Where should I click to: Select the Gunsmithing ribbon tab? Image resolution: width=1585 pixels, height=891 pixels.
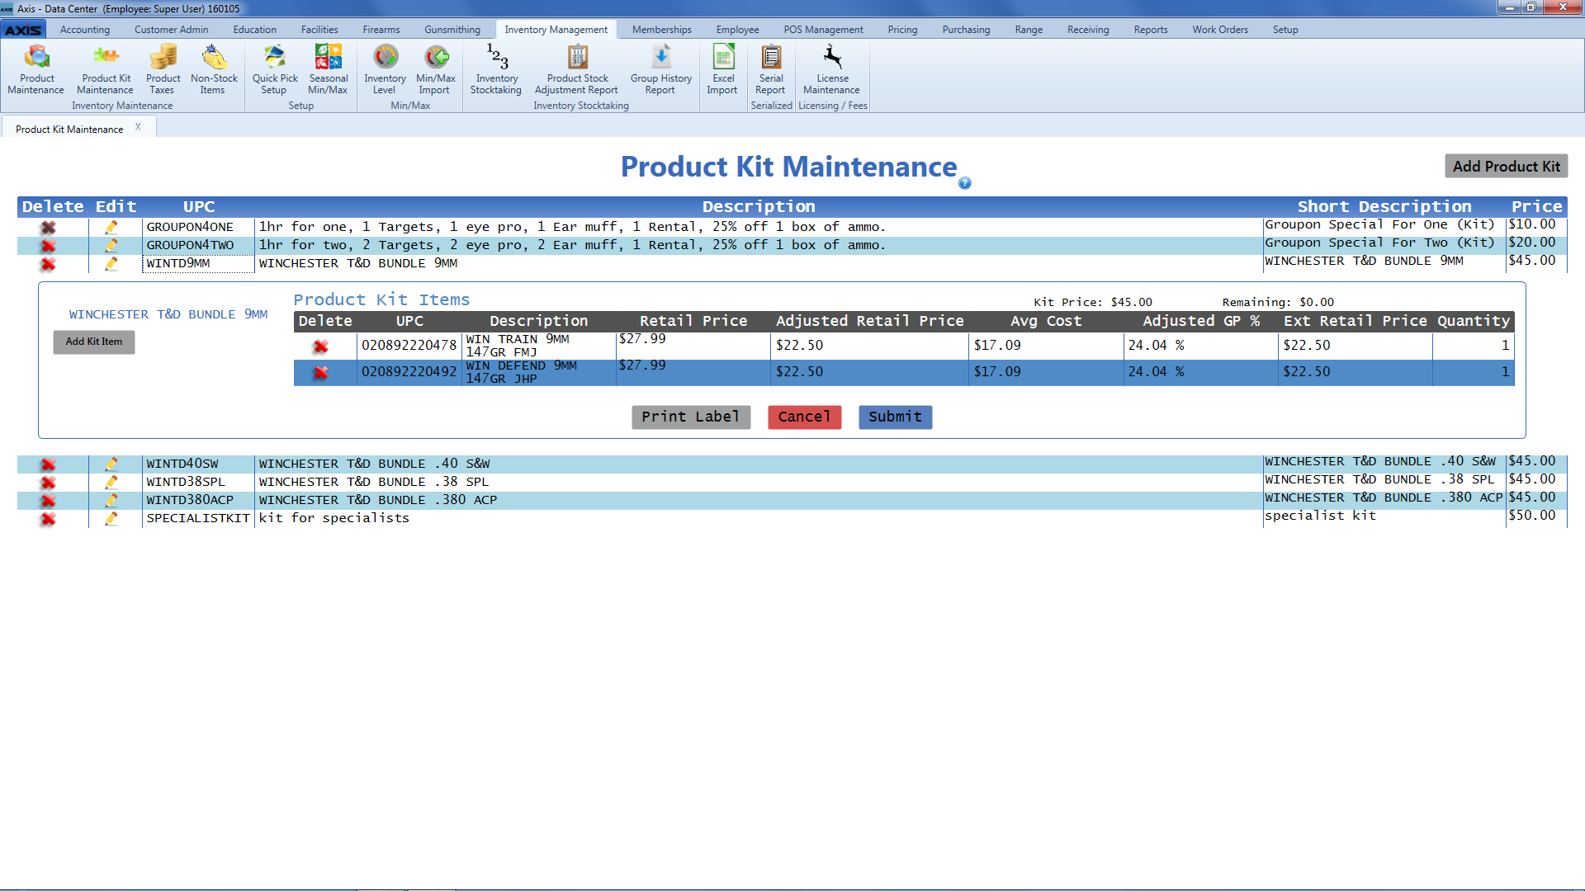[452, 30]
